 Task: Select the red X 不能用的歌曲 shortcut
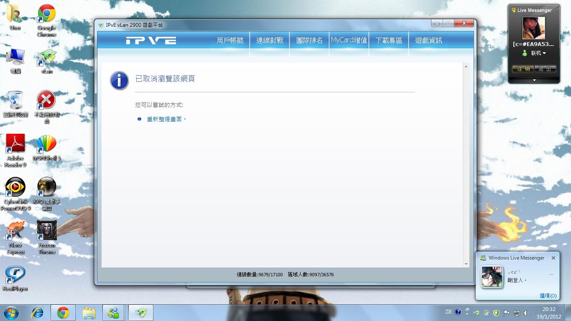pos(47,107)
